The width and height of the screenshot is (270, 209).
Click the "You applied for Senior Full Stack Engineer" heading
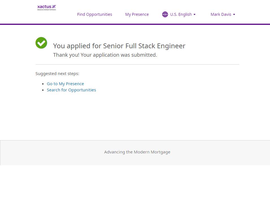click(119, 46)
